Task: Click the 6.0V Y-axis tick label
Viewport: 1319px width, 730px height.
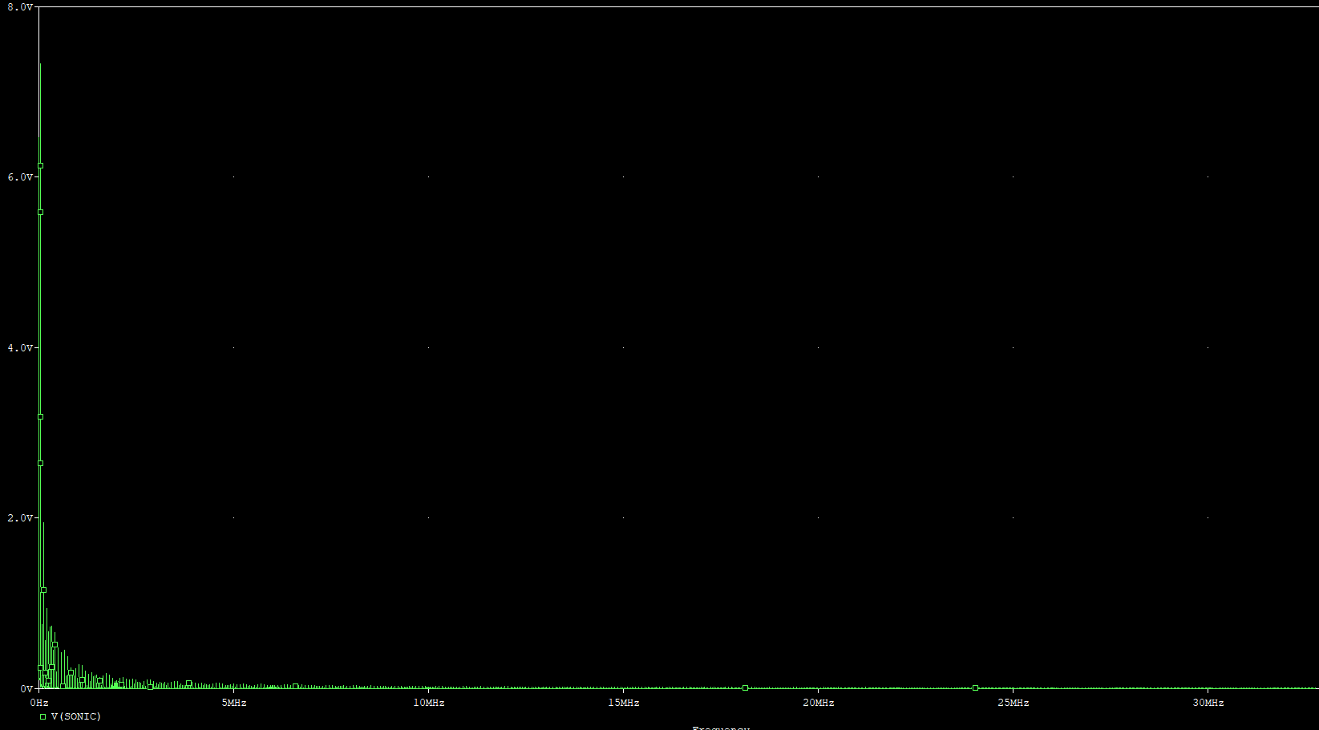Action: coord(20,177)
